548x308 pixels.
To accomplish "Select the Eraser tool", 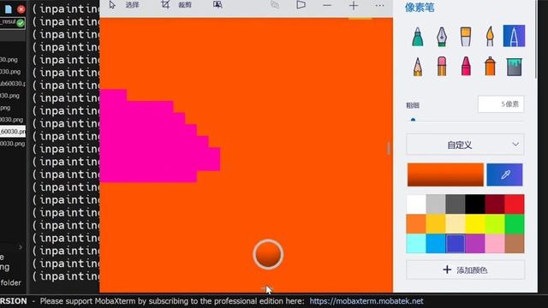I will click(x=442, y=67).
